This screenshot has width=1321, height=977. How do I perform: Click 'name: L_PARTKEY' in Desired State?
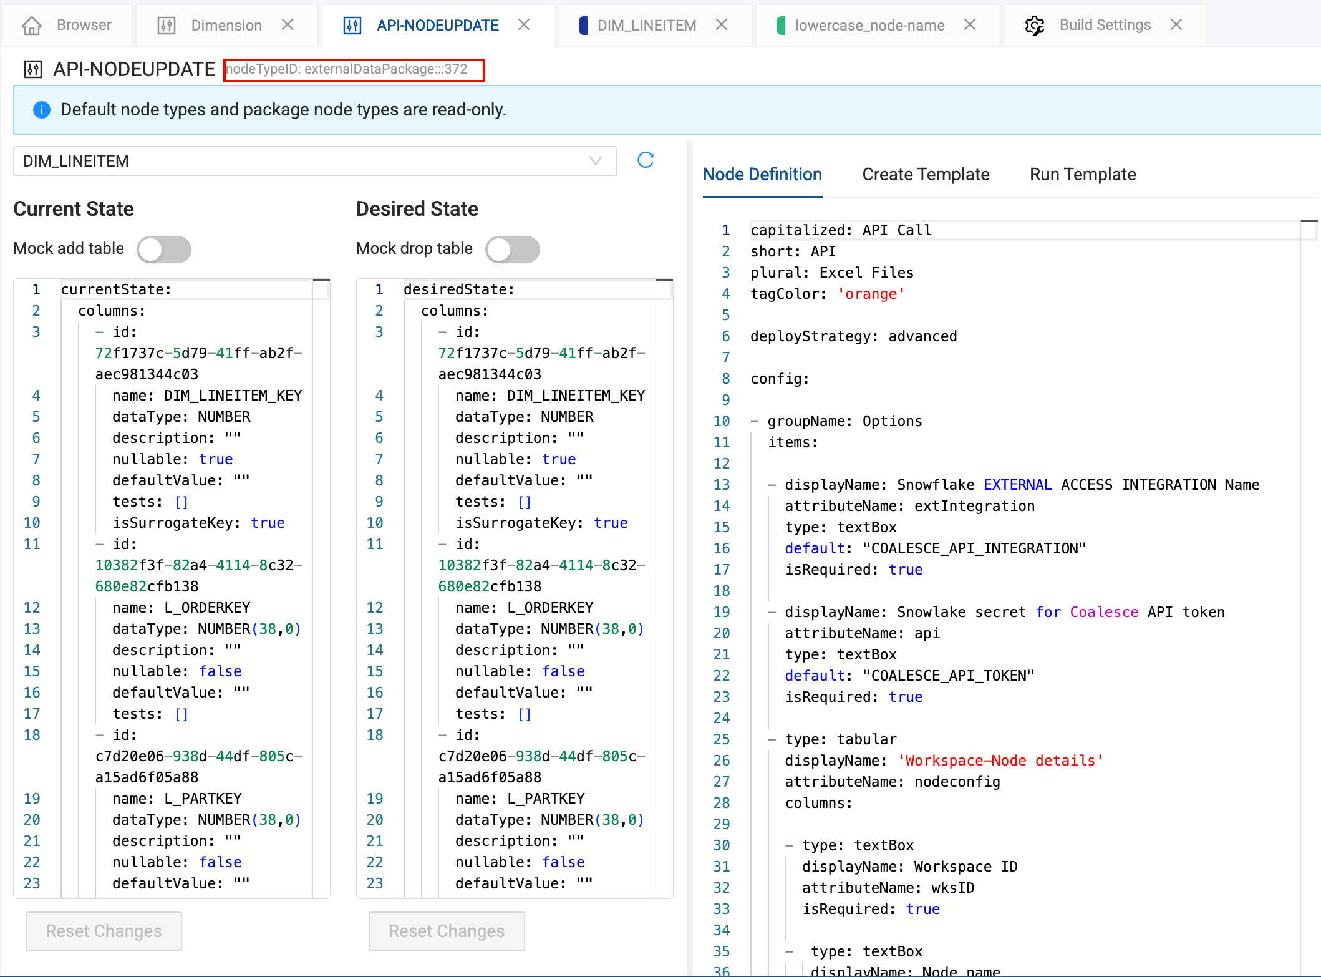[520, 799]
